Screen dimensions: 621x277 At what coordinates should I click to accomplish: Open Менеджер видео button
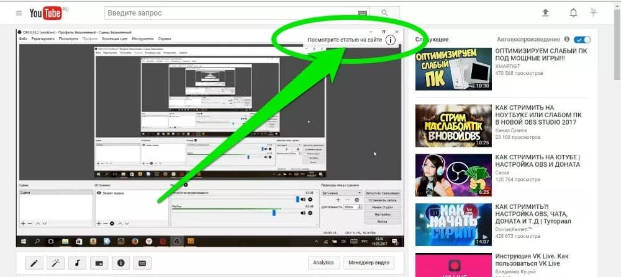tap(369, 263)
